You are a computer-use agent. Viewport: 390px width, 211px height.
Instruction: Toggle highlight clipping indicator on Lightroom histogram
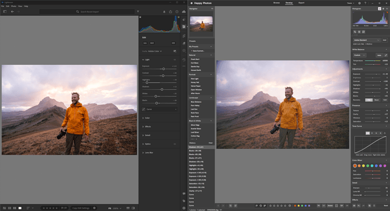[x=179, y=17]
